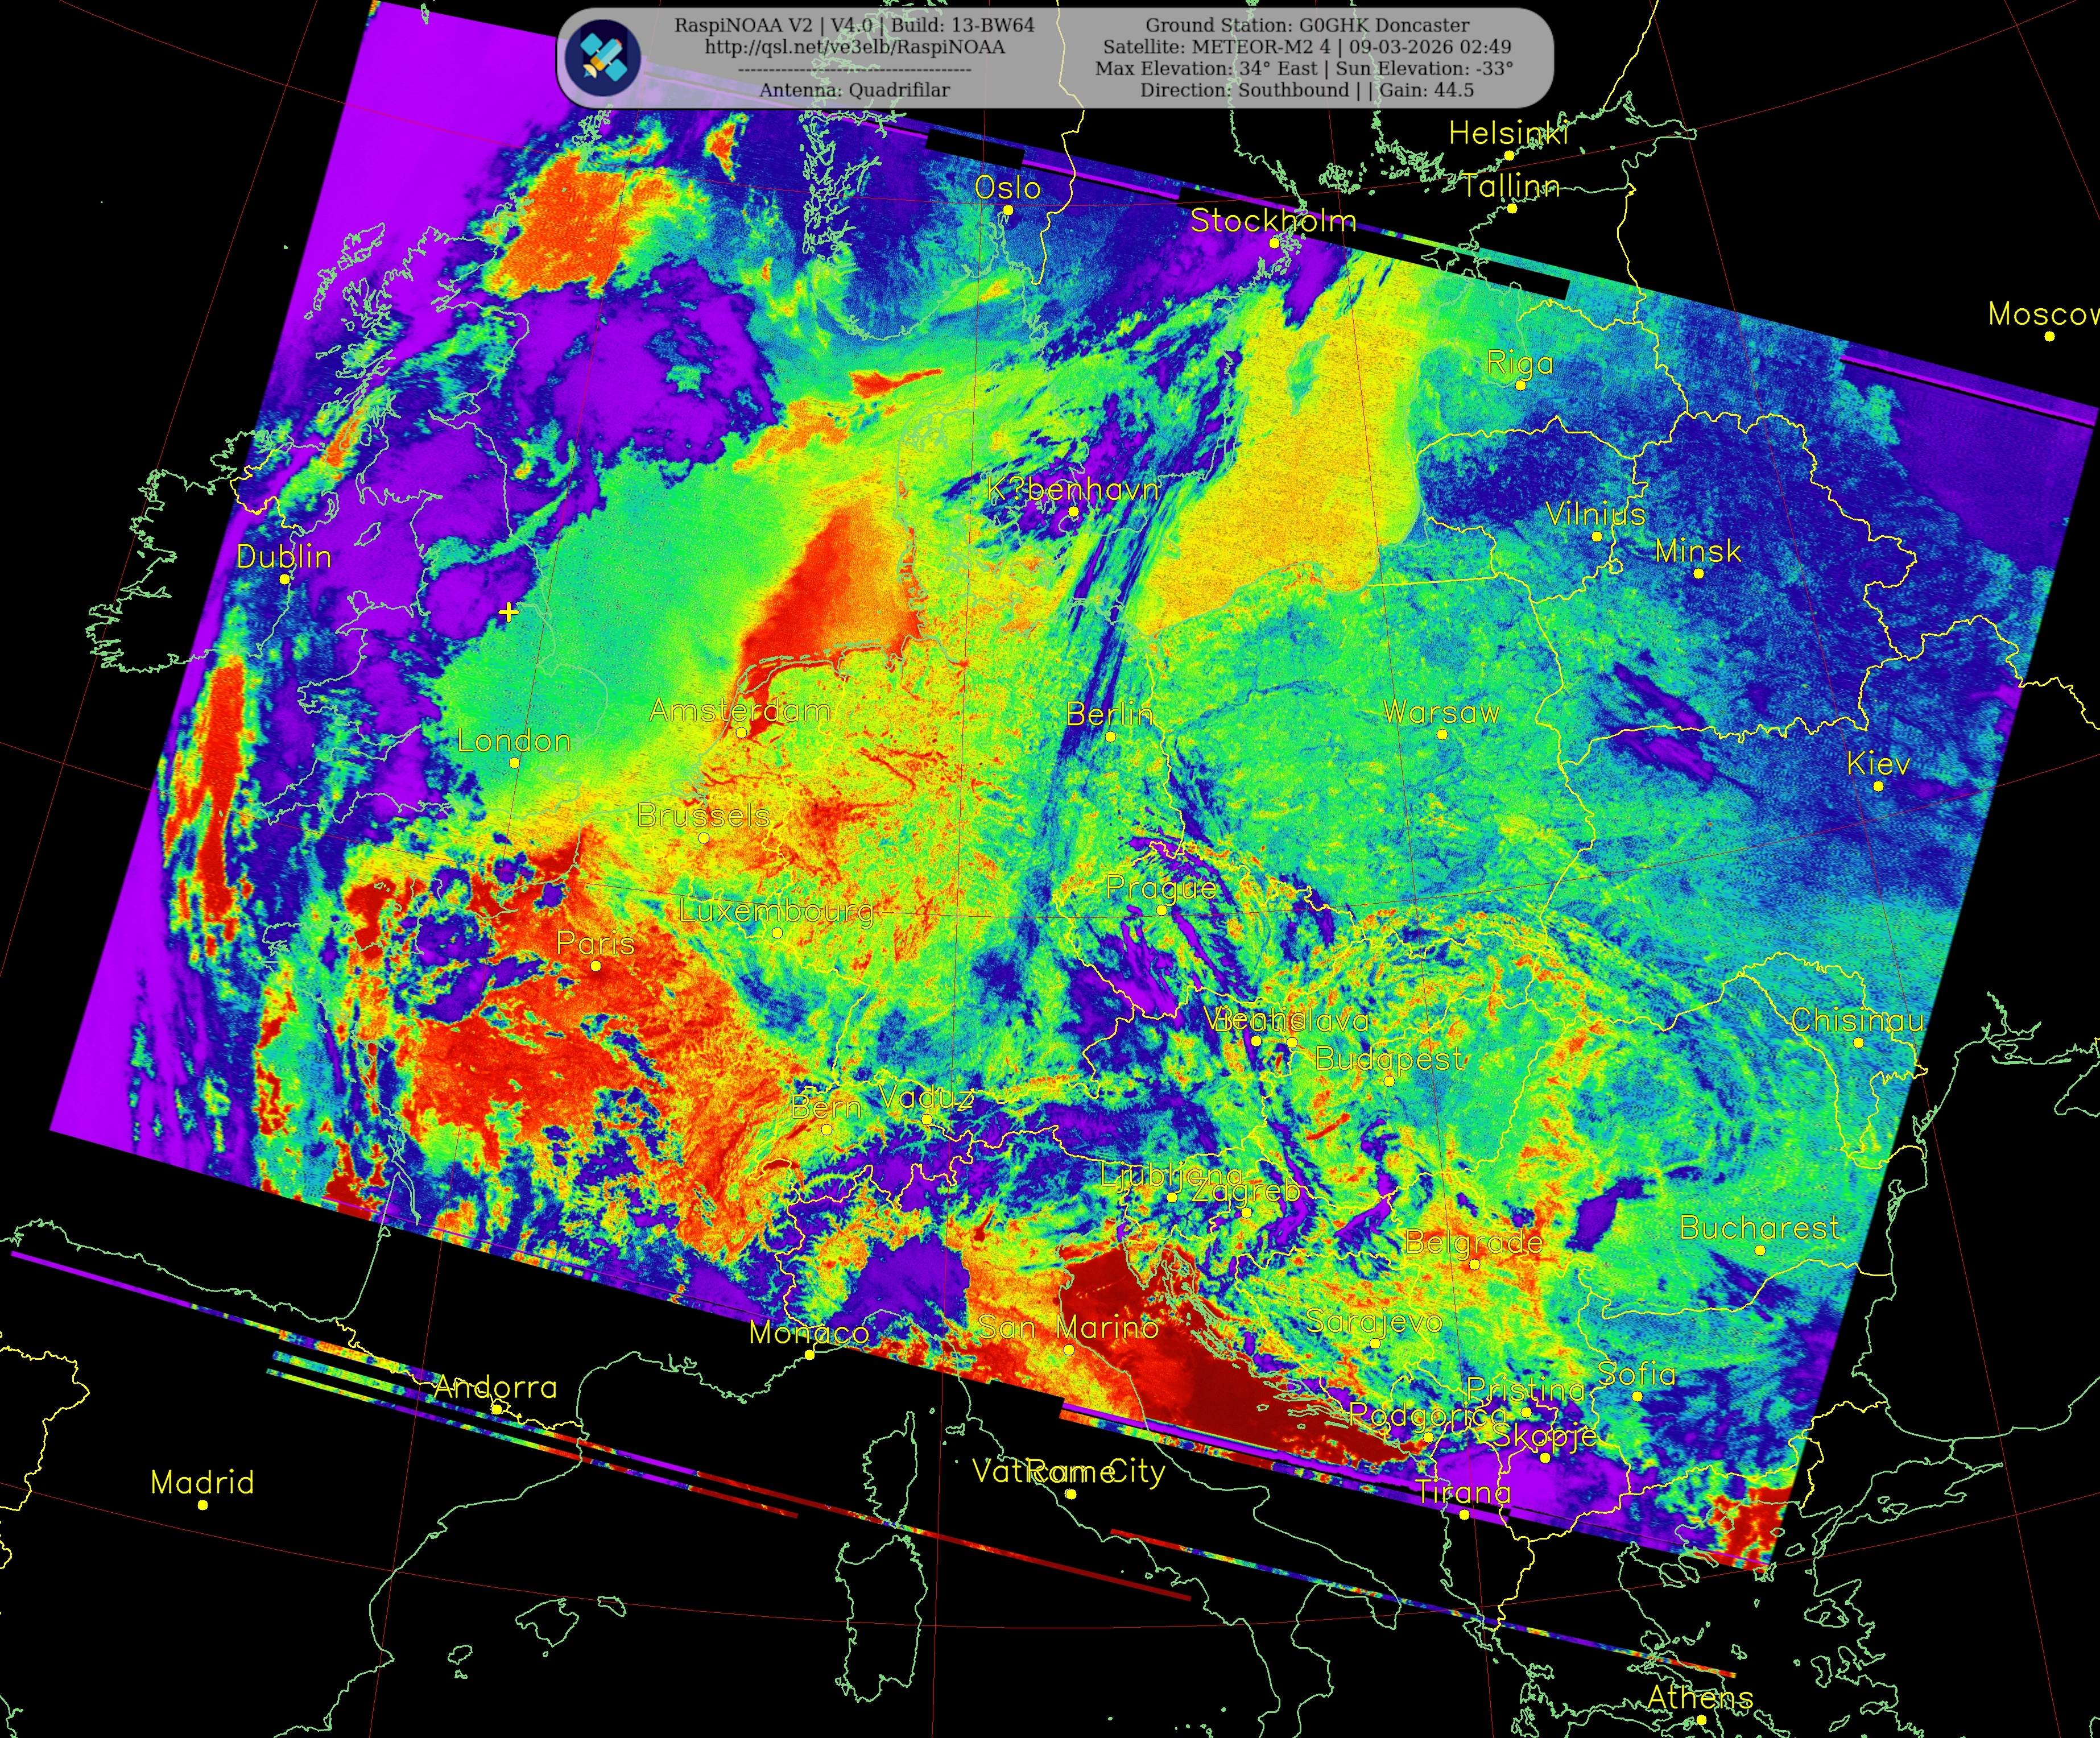Click the RaspiNOAA satellite logo icon
Viewport: 2100px width, 1738px height.
pos(602,58)
